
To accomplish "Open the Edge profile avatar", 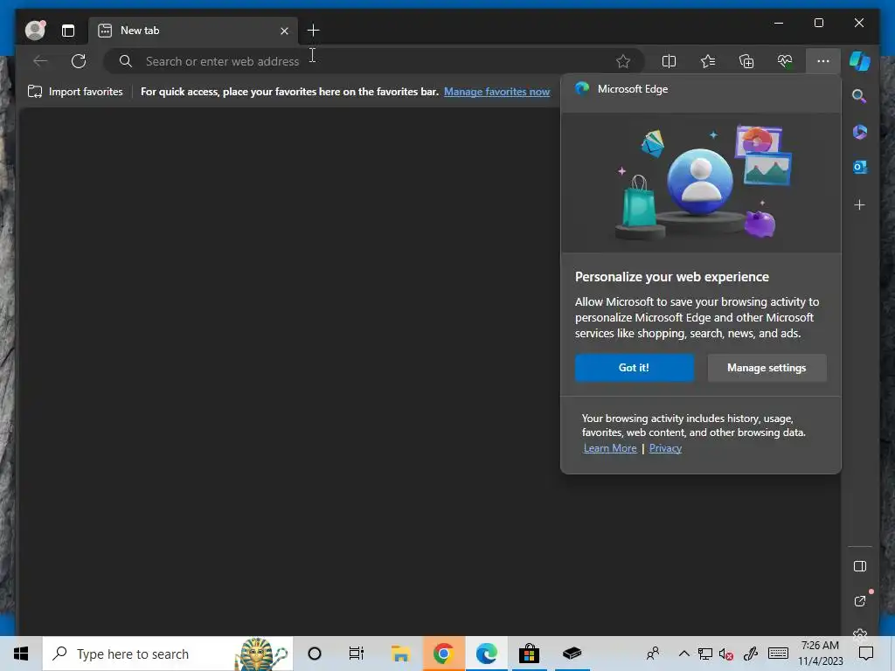I will [x=35, y=31].
